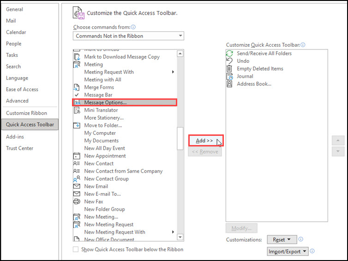Image resolution: width=348 pixels, height=261 pixels.
Task: Expand the Reset customizations dropdown
Action: tap(282, 240)
